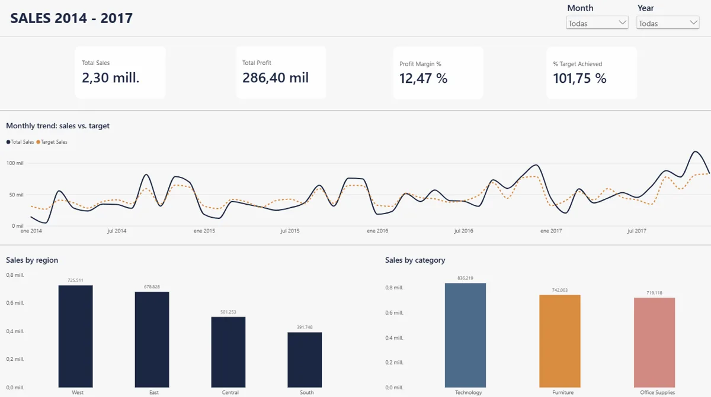
Task: Click the Sales by category chart title
Action: click(x=415, y=260)
